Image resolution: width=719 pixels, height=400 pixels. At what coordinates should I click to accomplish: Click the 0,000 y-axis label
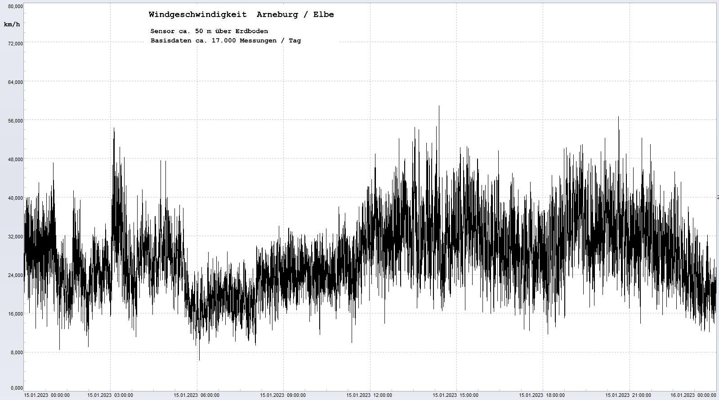tap(17, 388)
